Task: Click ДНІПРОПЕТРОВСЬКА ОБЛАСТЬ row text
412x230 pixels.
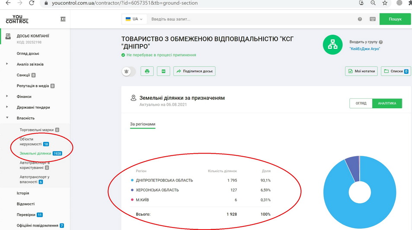Action: pos(164,180)
